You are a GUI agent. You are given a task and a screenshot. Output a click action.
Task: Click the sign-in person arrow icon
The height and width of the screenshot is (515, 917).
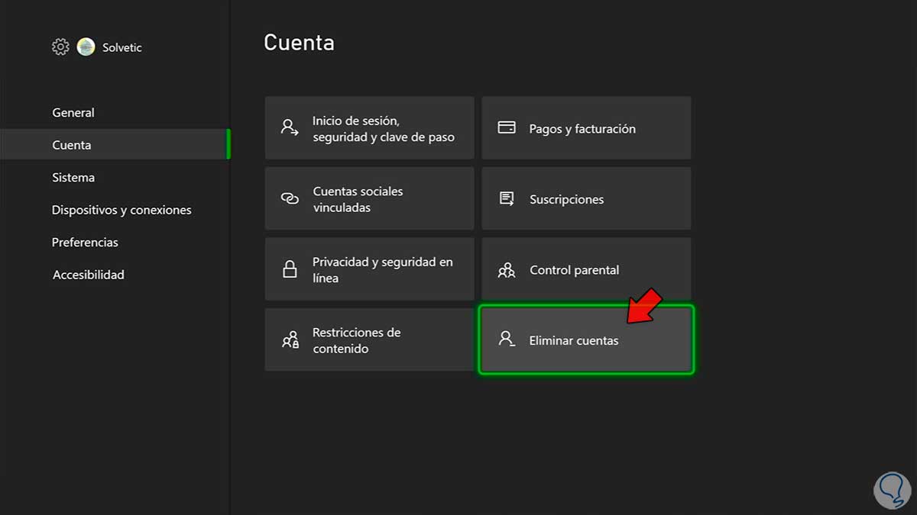pos(290,127)
